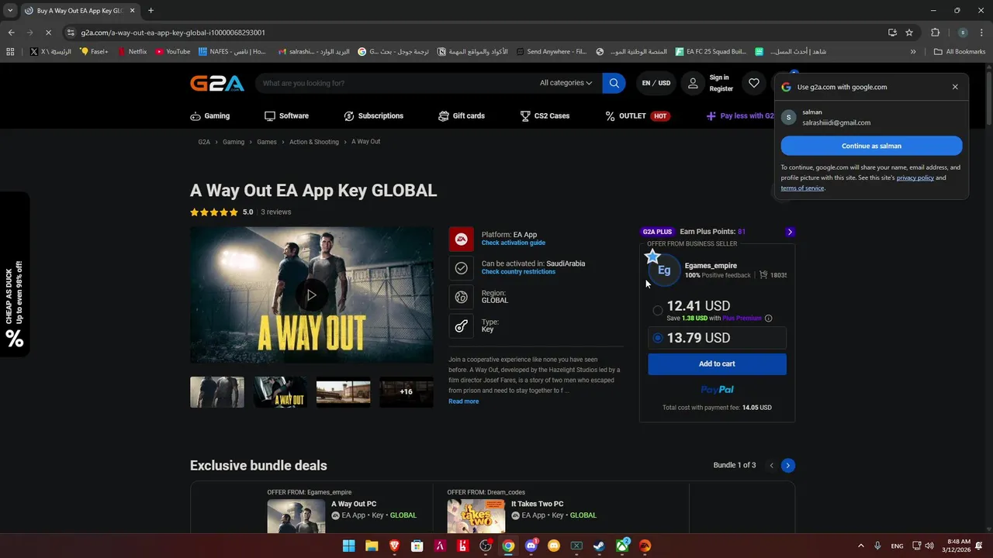Viewport: 993px width, 558px height.
Task: Open Check activation guide link
Action: pyautogui.click(x=513, y=243)
